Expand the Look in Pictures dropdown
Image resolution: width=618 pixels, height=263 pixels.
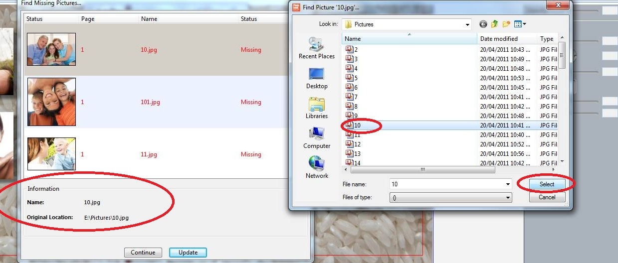tap(467, 24)
